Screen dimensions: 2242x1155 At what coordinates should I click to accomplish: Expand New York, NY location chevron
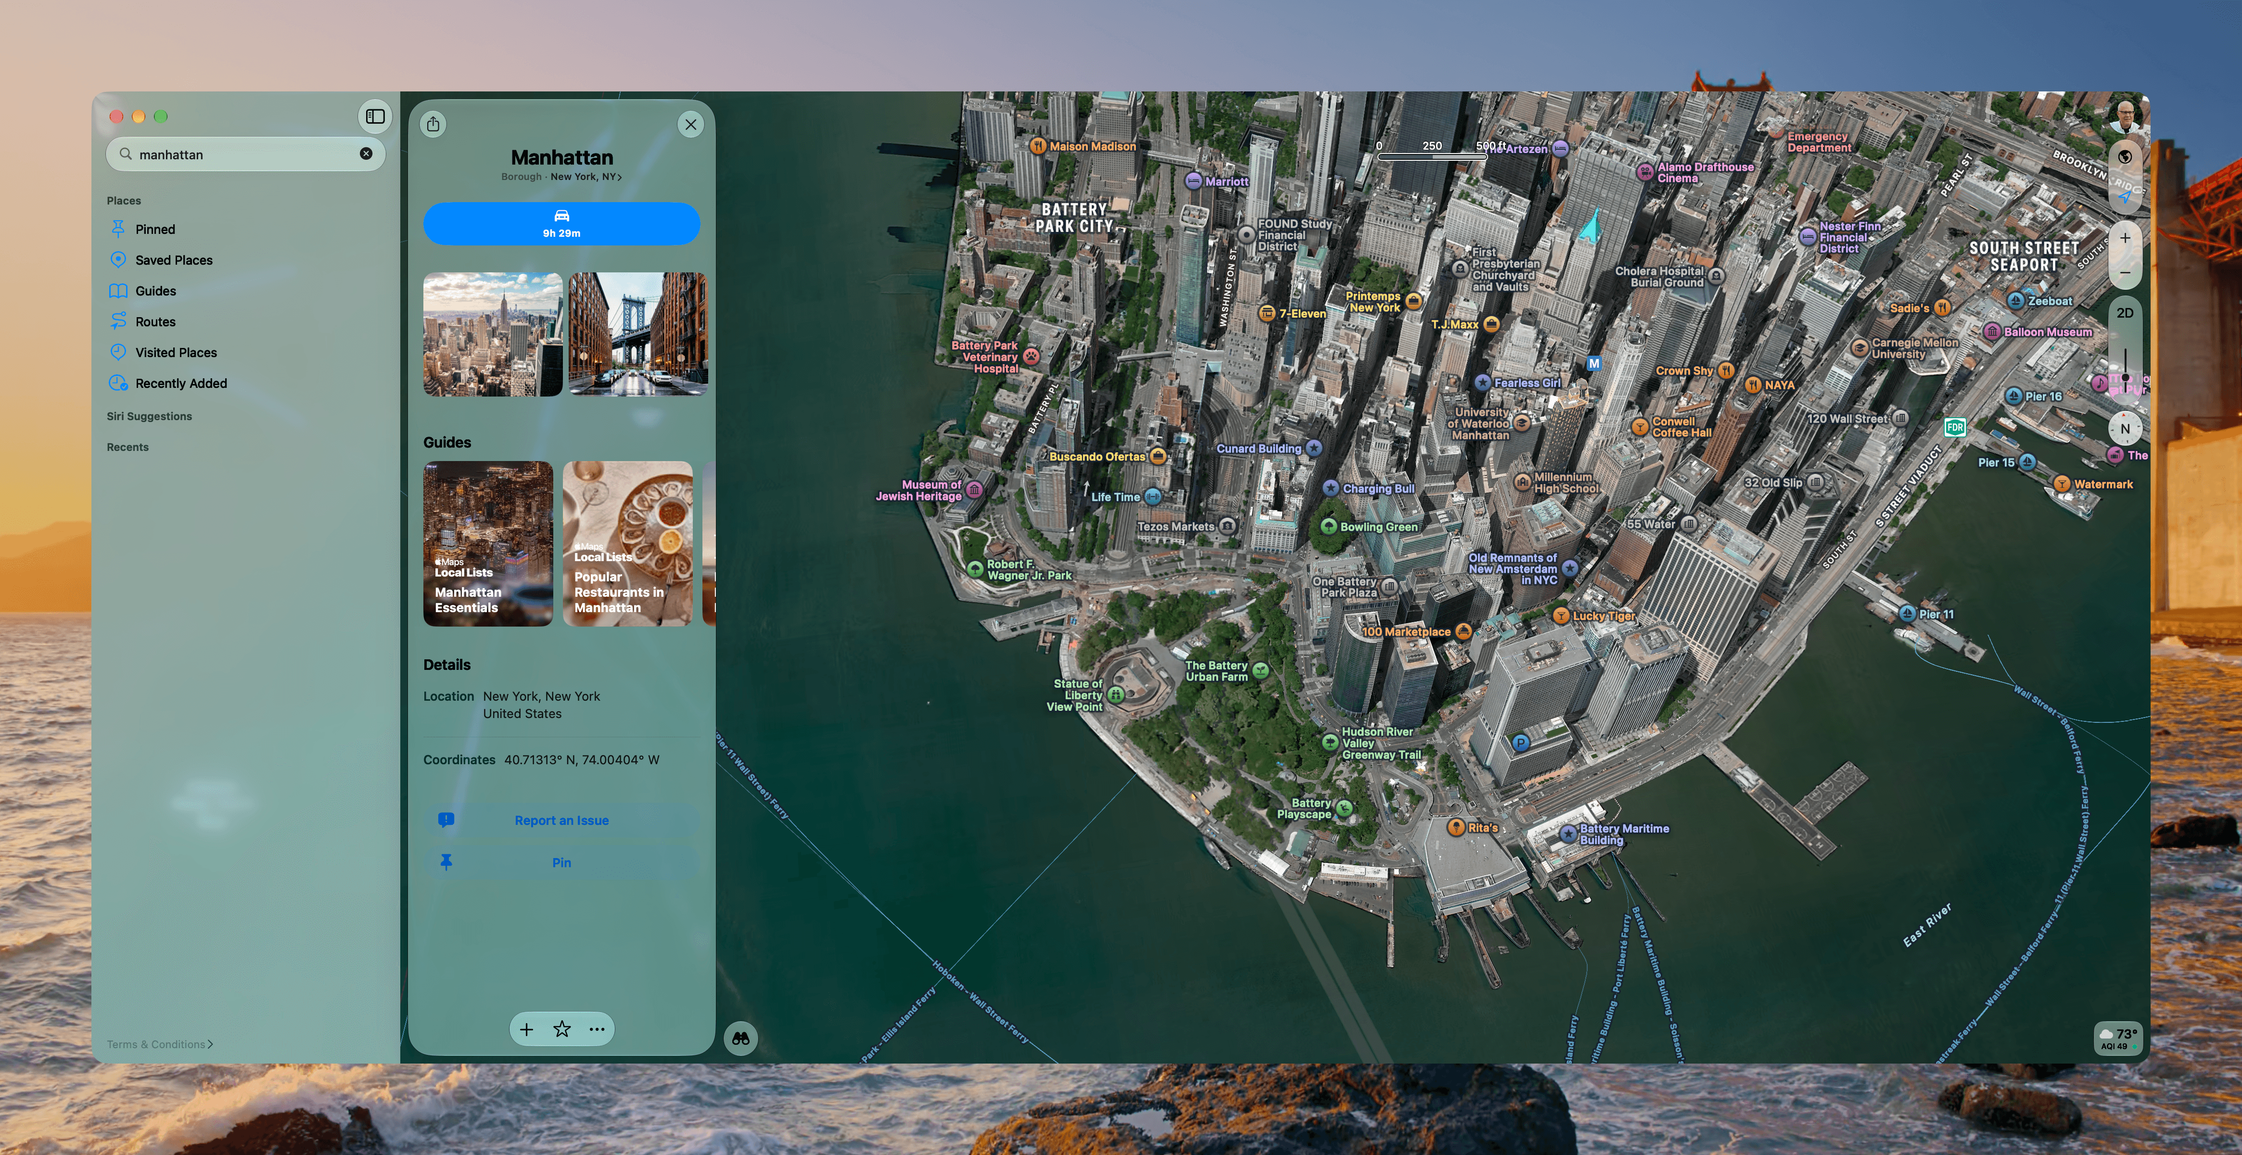(586, 177)
